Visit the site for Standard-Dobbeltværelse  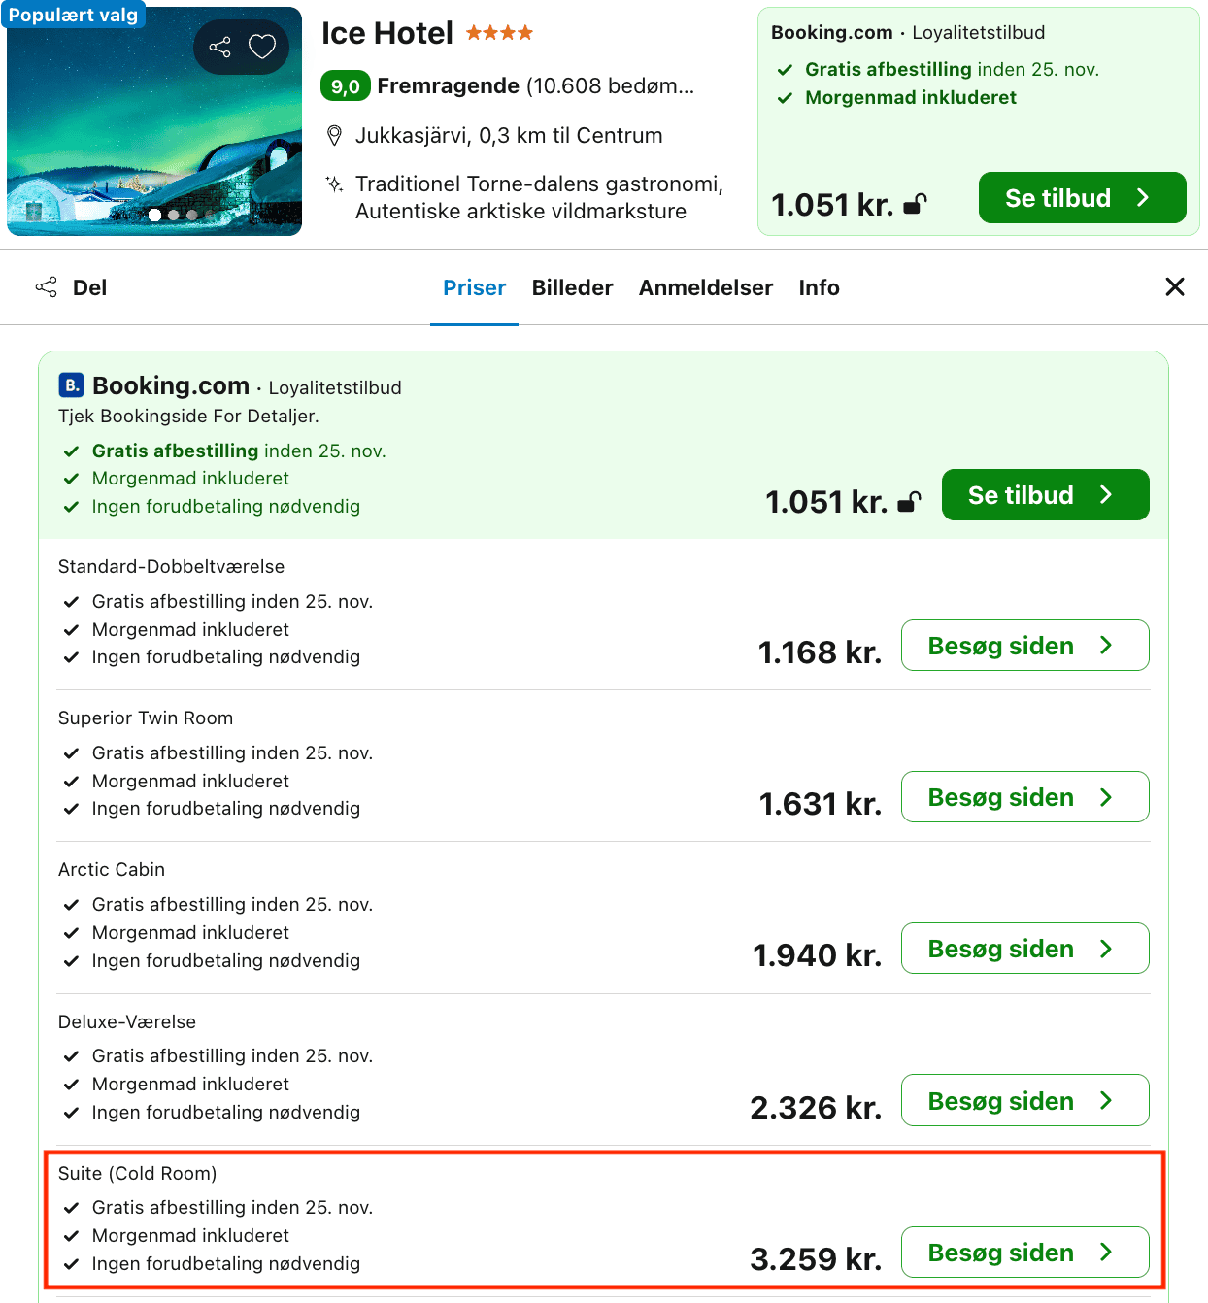tap(1025, 646)
